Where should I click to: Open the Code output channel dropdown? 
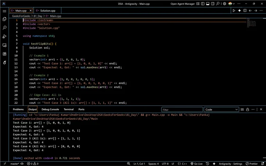click(221, 110)
